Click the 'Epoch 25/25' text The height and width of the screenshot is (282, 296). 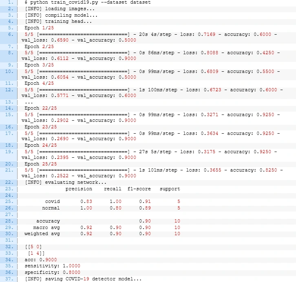click(x=41, y=164)
